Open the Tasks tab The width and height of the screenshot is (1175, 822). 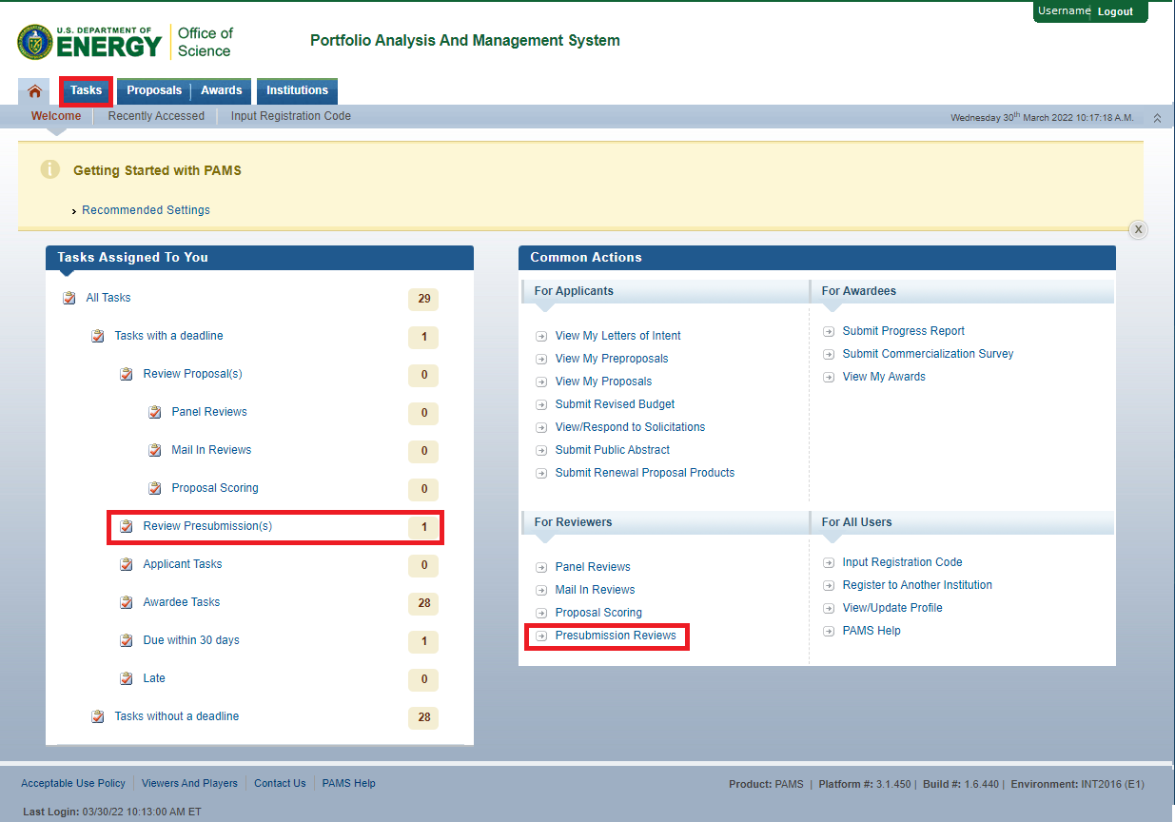[86, 91]
